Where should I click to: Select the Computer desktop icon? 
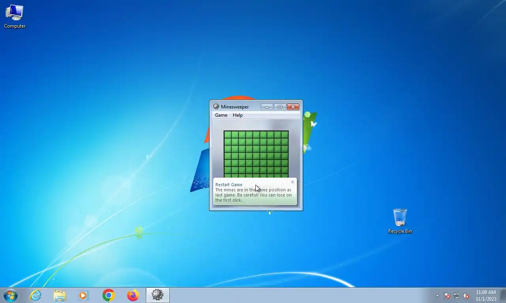tap(15, 17)
